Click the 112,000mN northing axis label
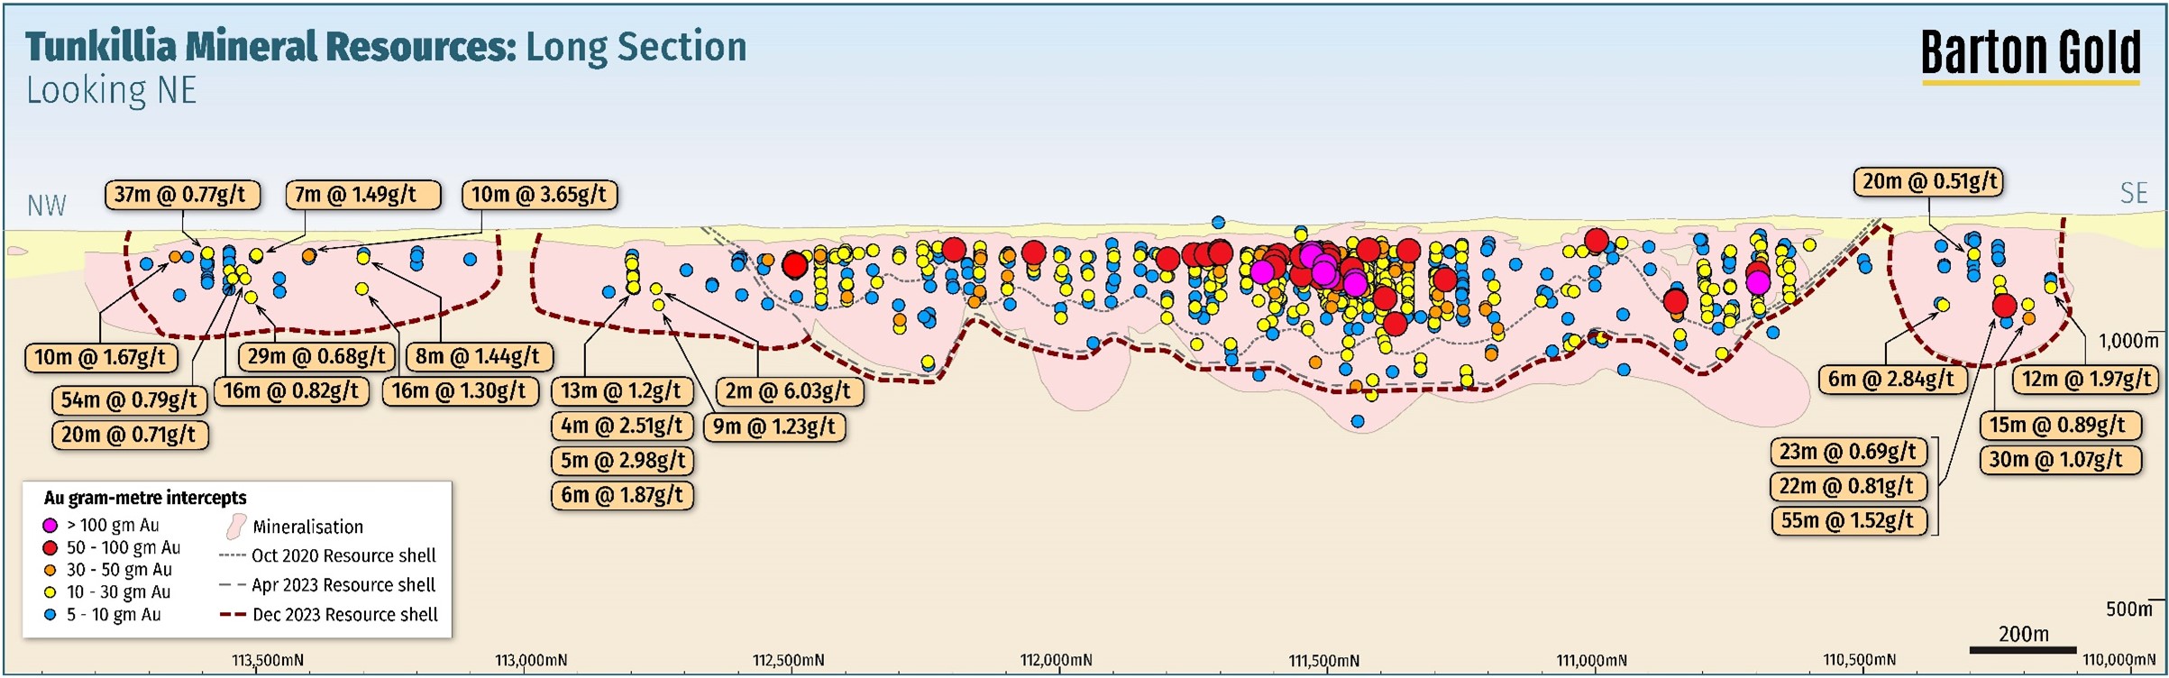 (1056, 661)
